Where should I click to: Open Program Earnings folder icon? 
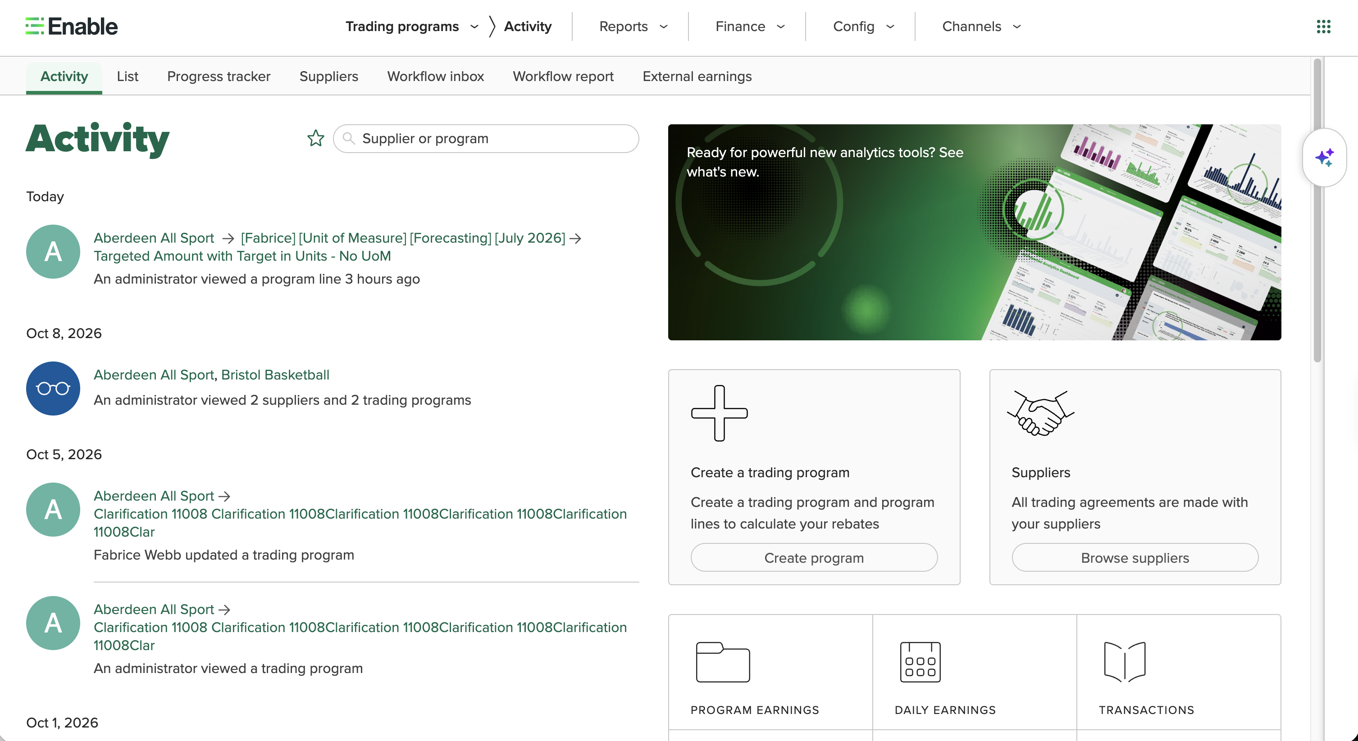click(723, 661)
